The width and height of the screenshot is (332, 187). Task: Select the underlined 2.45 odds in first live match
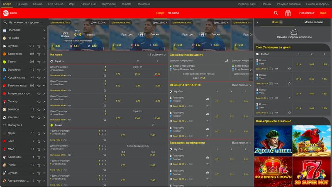point(158,74)
